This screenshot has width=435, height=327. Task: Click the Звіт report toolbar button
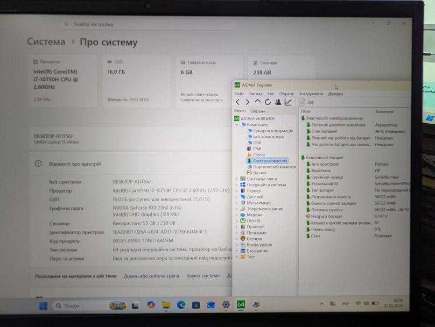pos(307,102)
